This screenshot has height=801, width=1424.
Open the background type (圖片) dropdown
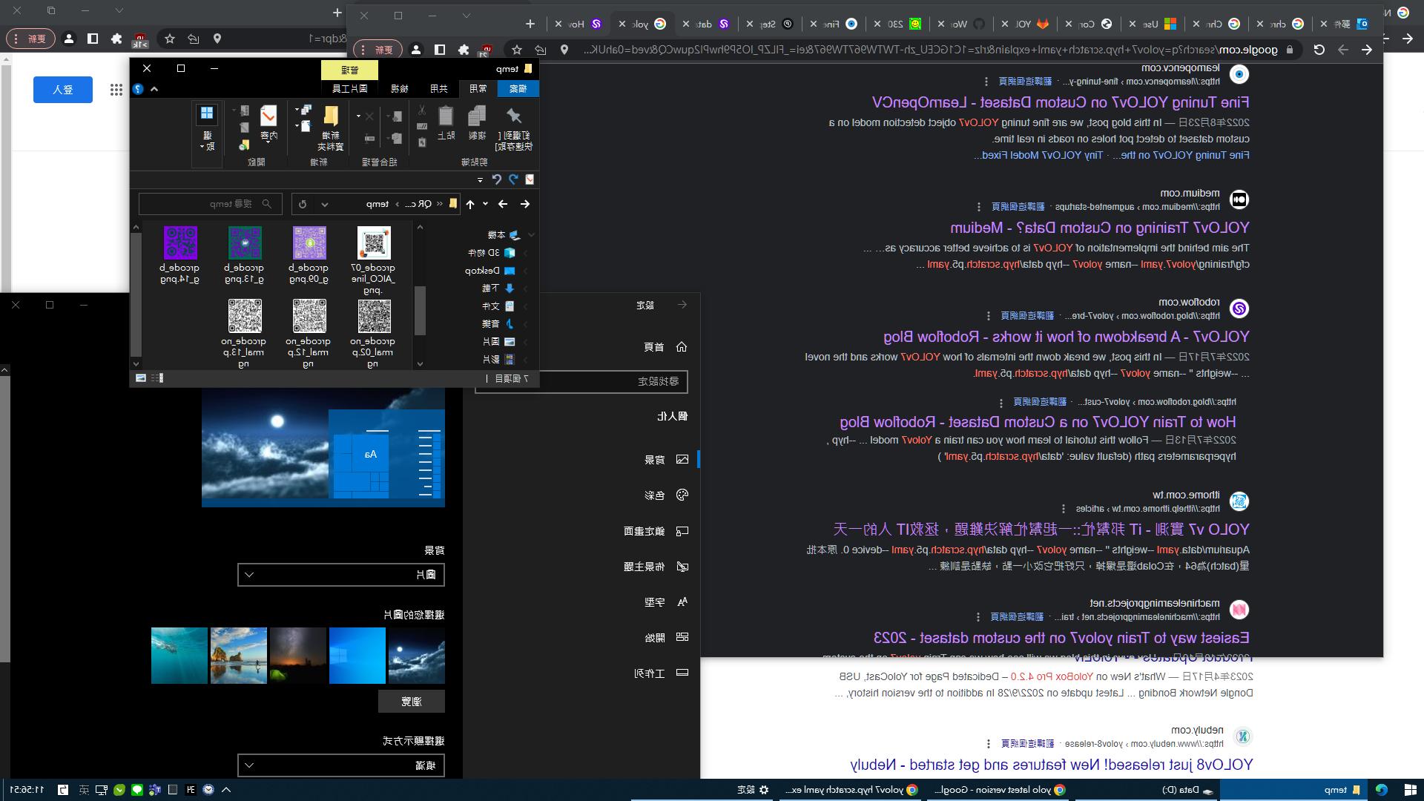341,575
